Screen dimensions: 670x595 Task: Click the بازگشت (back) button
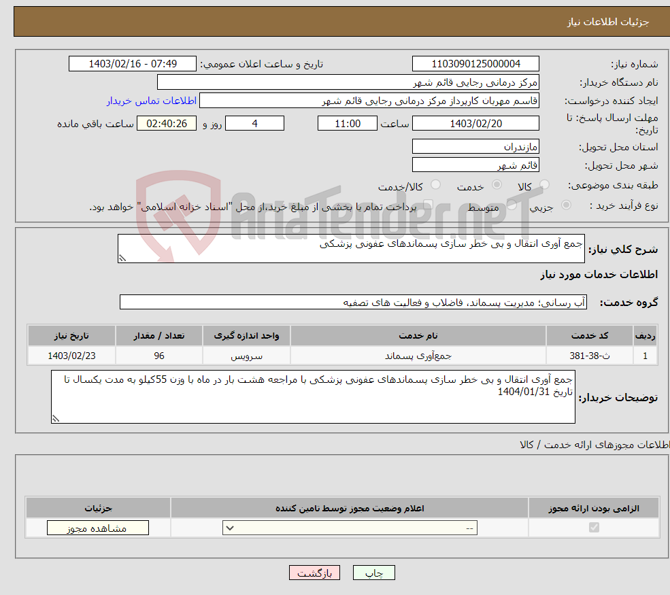tap(314, 573)
